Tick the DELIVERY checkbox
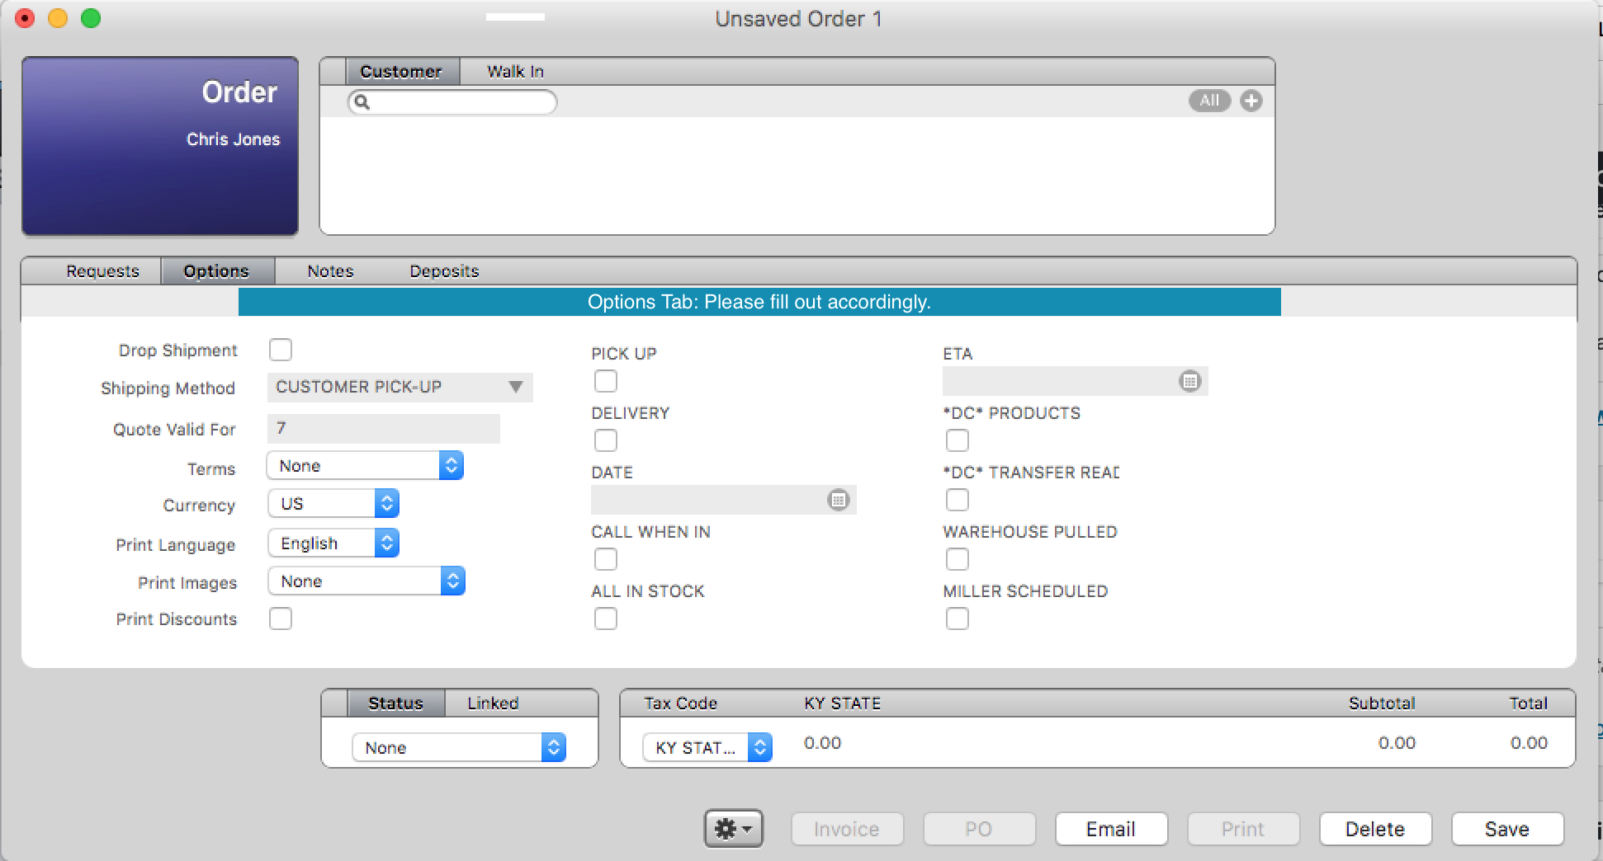 pos(606,440)
